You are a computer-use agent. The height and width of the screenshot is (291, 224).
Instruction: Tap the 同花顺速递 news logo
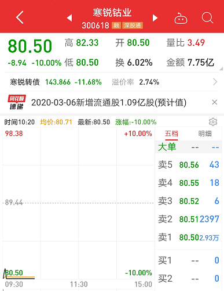pos(17,102)
